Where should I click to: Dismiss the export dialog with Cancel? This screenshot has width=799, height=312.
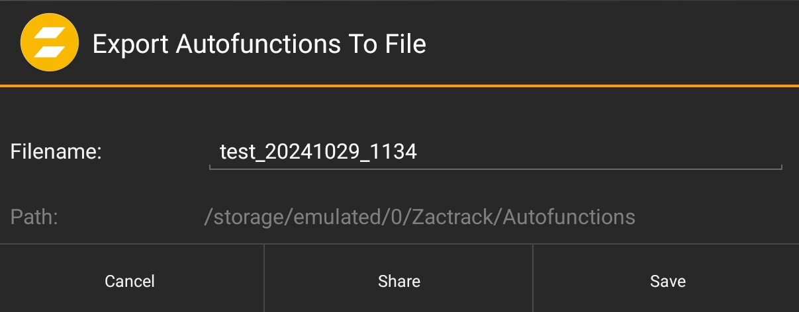(130, 281)
